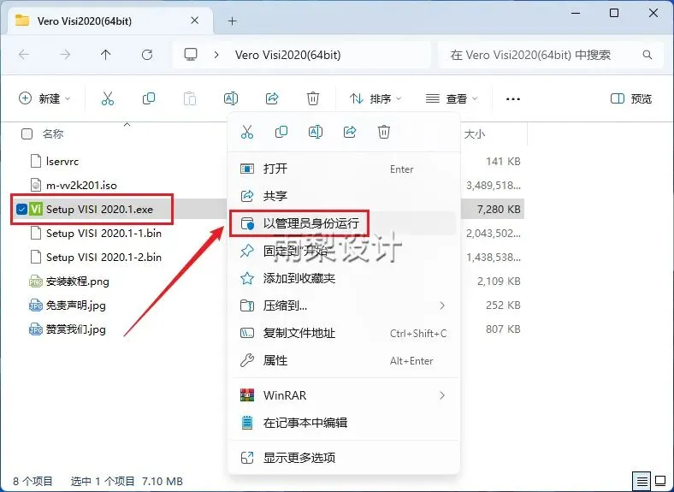Toggle the 预览 preview pane

631,99
